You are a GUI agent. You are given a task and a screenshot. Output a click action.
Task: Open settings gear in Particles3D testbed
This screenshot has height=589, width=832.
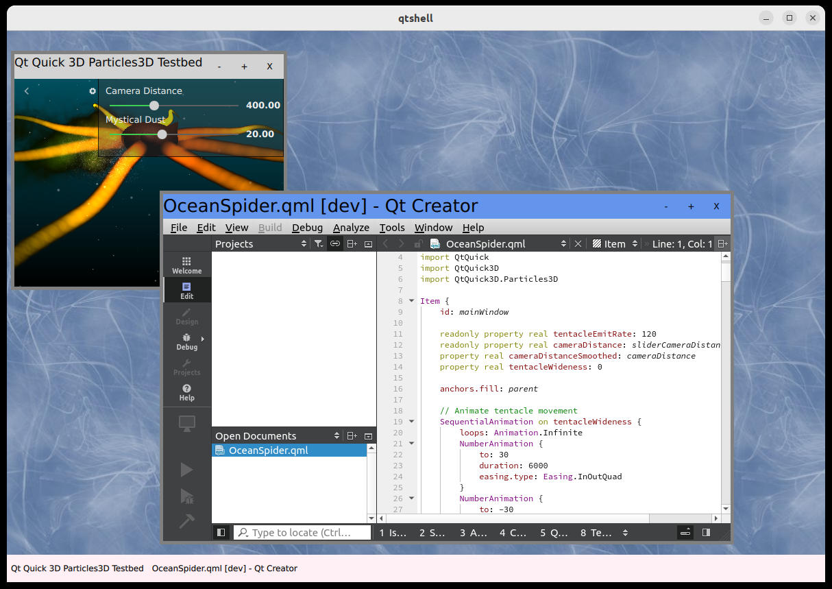coord(93,91)
